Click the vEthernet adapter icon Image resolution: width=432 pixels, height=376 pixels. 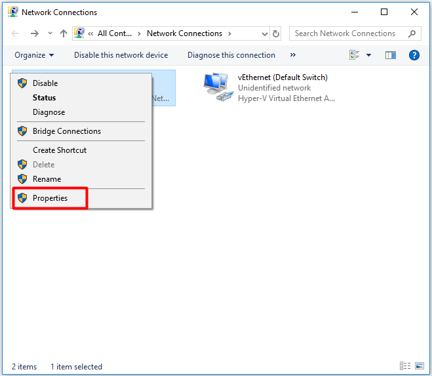[x=218, y=87]
